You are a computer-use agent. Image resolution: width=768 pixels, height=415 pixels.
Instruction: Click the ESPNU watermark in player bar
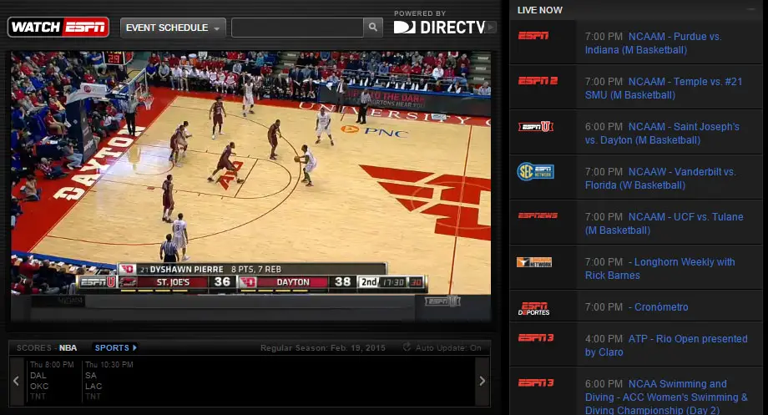coord(443,301)
